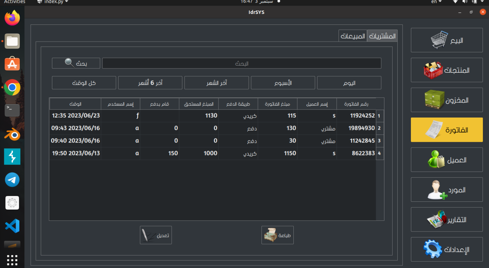This screenshot has height=268, width=489.
Task: Click the amount due cell 1130
Action: click(x=199, y=116)
